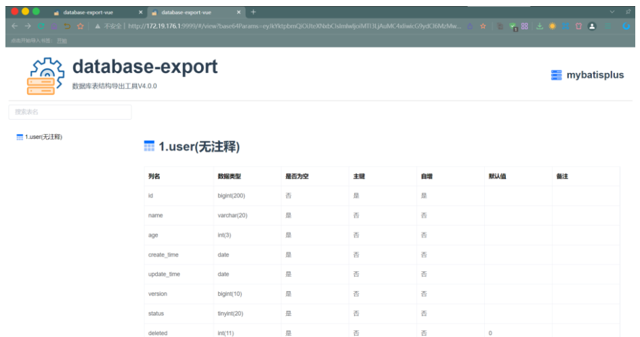
Task: Click the share icon in address bar
Action: coord(470,26)
